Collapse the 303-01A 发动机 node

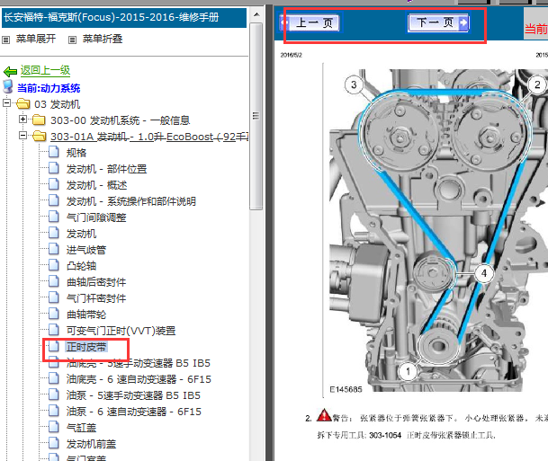coord(23,136)
